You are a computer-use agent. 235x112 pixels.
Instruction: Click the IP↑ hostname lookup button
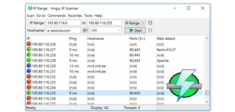pyautogui.click(x=85, y=31)
